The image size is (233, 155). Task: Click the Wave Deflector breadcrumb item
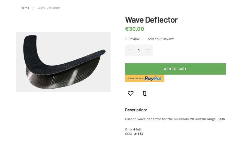[49, 8]
